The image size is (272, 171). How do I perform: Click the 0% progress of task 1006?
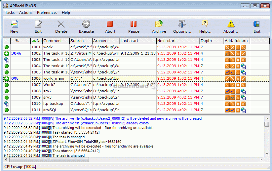click(15, 79)
